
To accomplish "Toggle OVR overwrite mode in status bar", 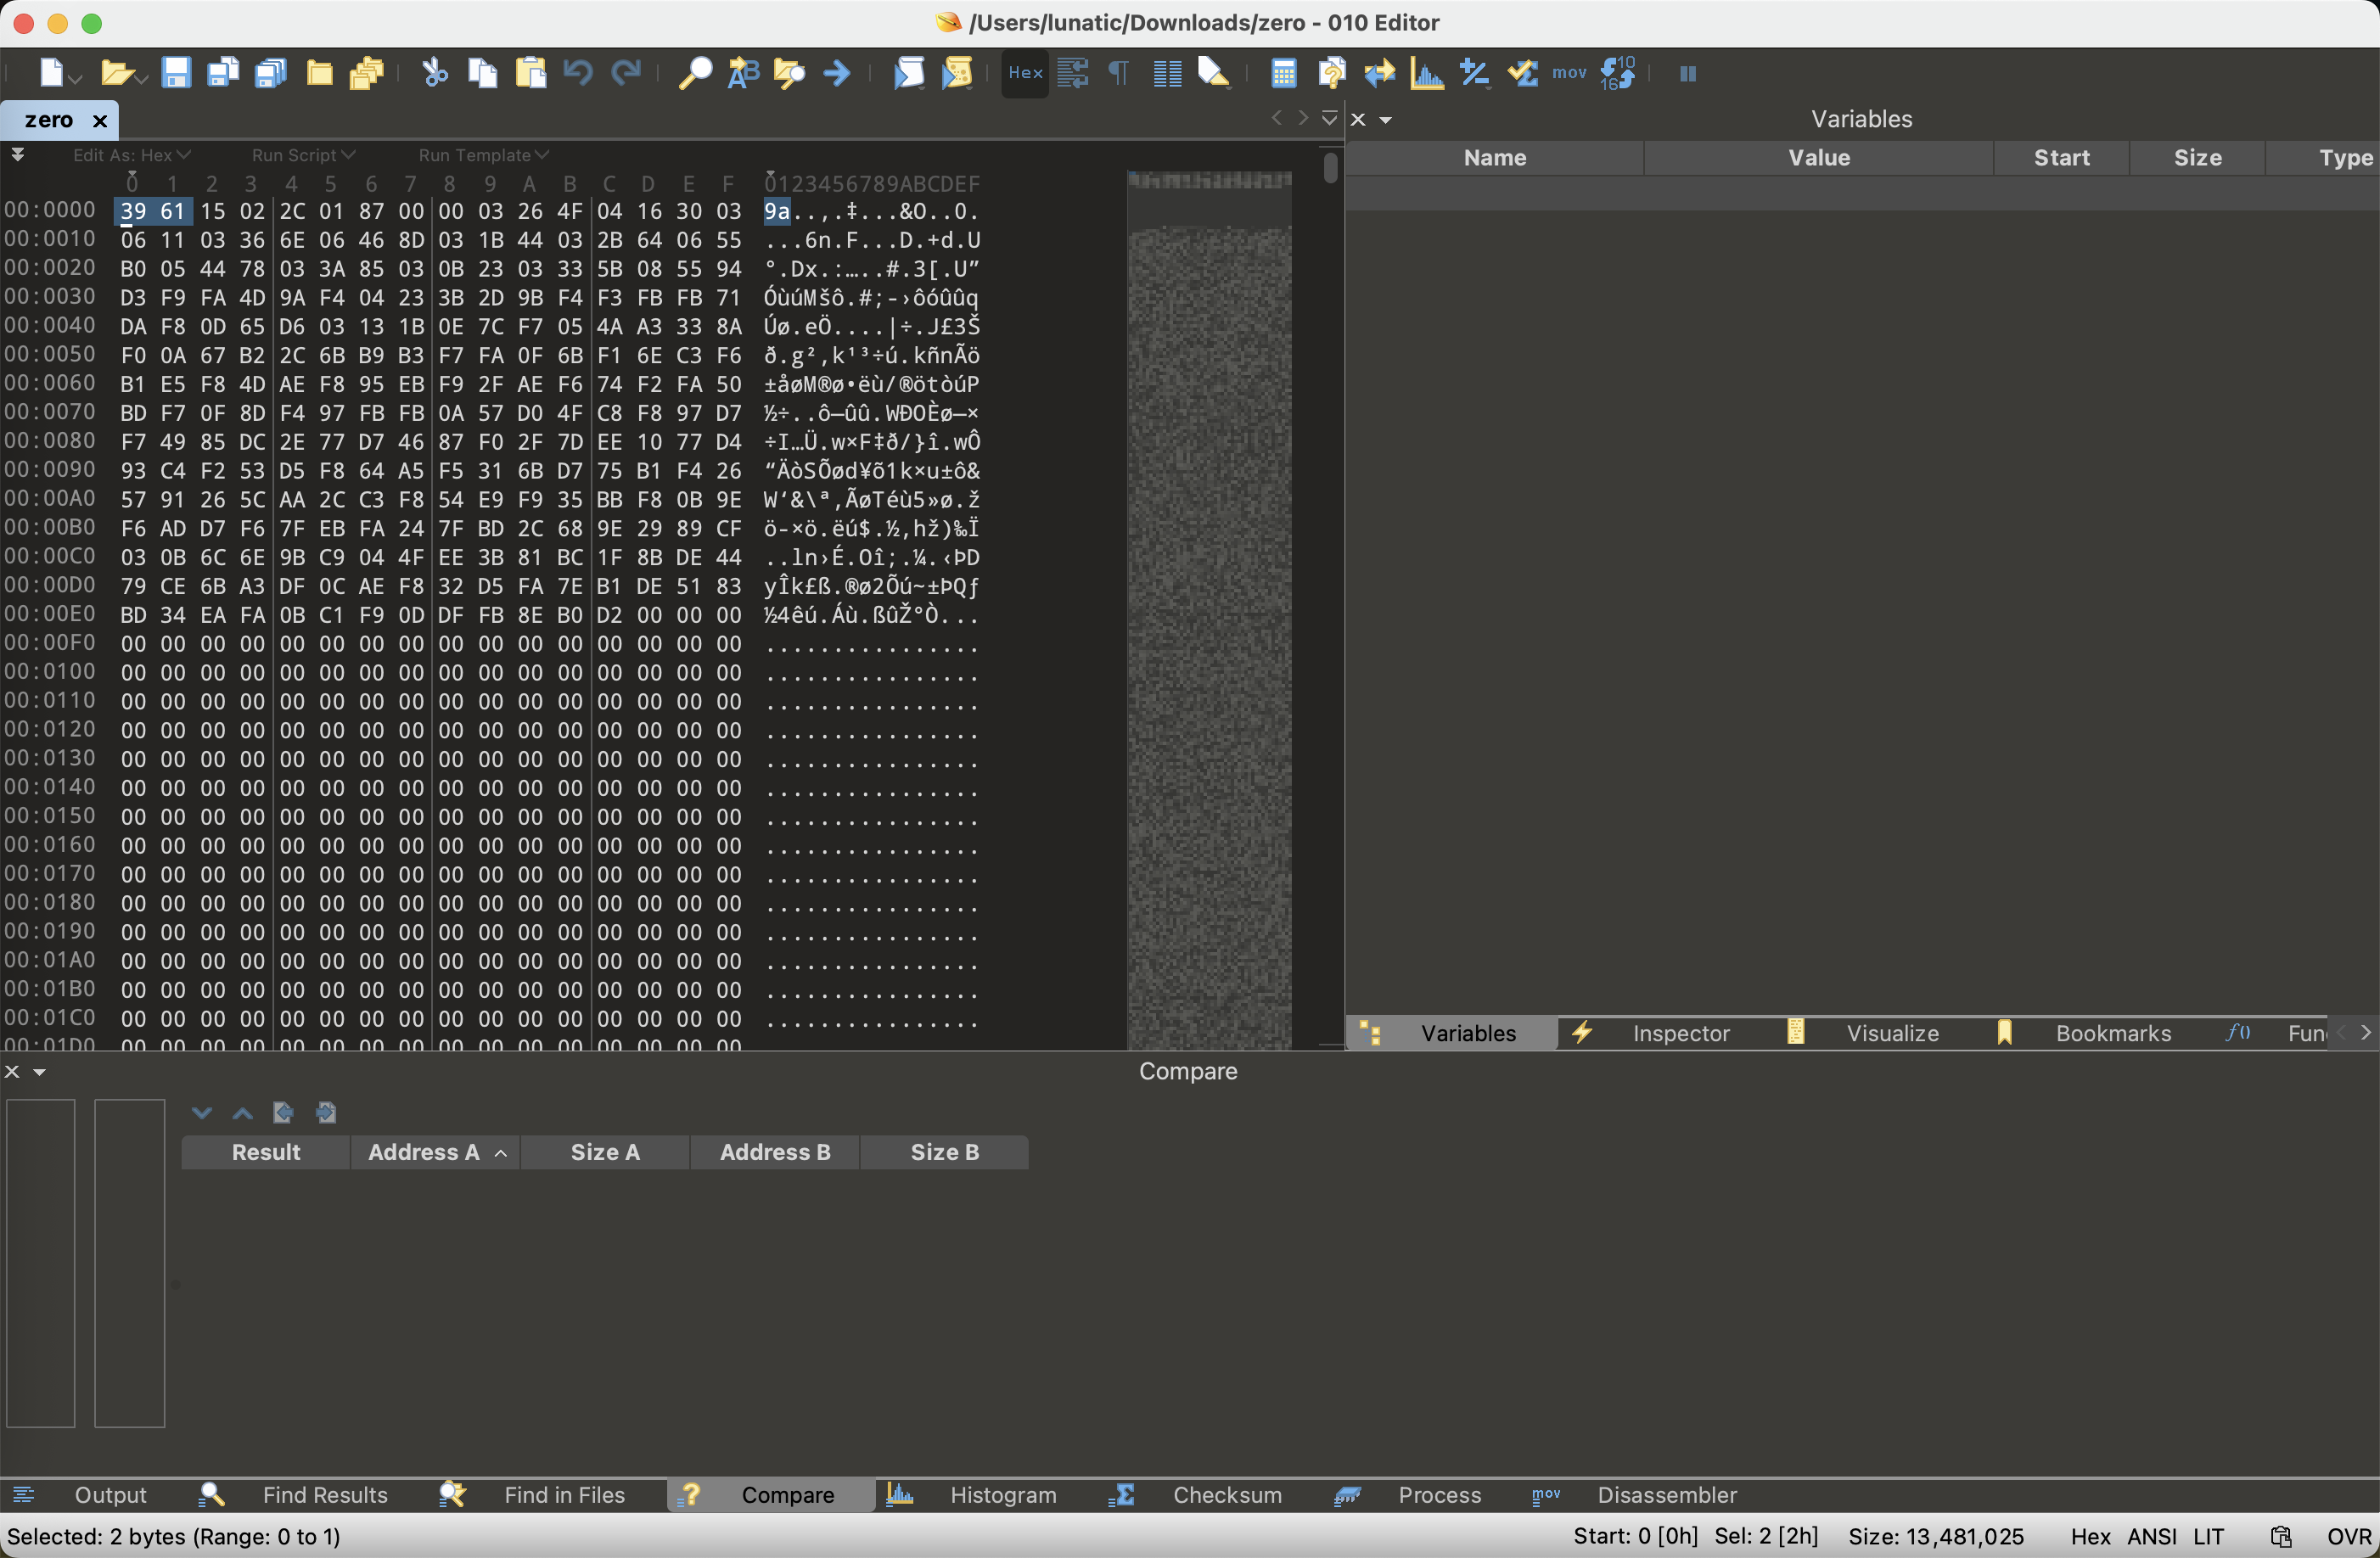I will (x=2347, y=1537).
